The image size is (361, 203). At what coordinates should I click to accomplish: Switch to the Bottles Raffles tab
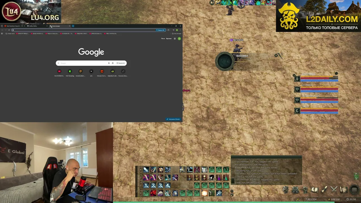37,26
